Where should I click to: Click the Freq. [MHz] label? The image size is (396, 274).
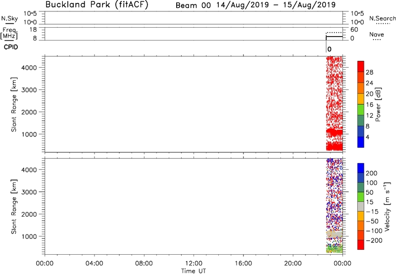(9, 33)
